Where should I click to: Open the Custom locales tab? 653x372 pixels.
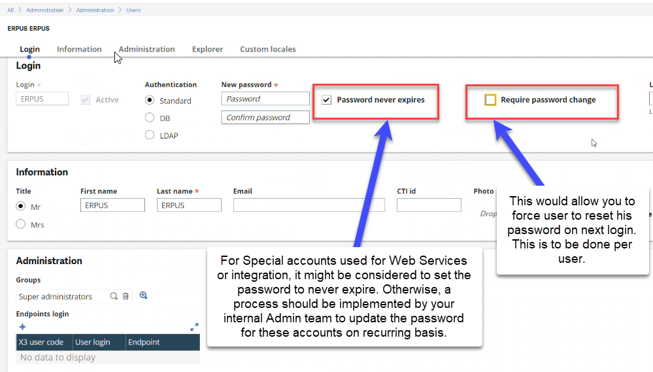[x=267, y=49]
